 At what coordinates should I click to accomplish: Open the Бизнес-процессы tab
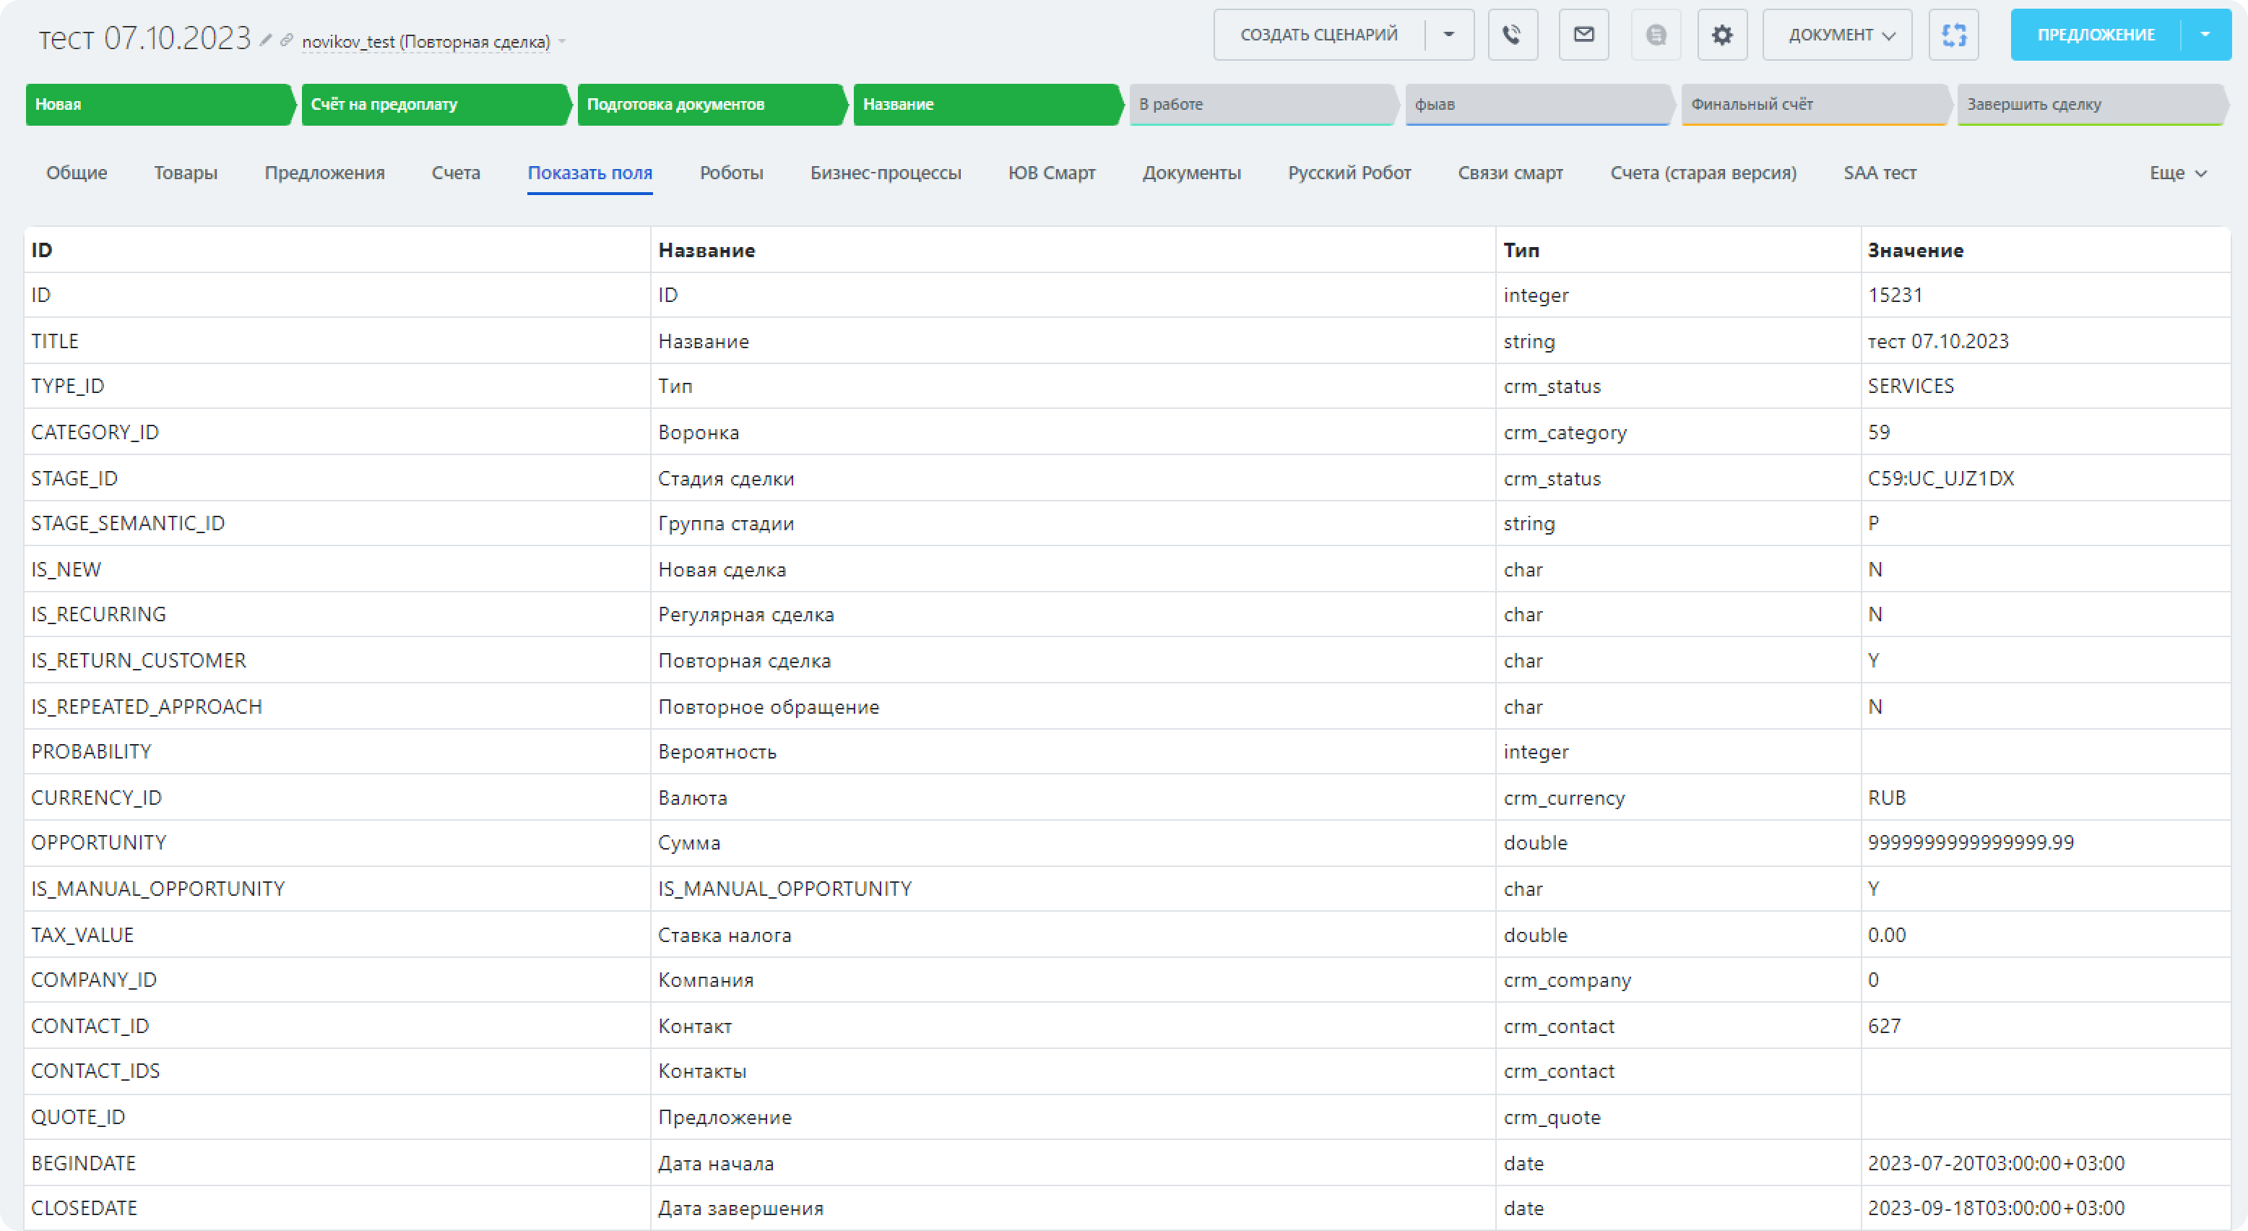tap(885, 173)
